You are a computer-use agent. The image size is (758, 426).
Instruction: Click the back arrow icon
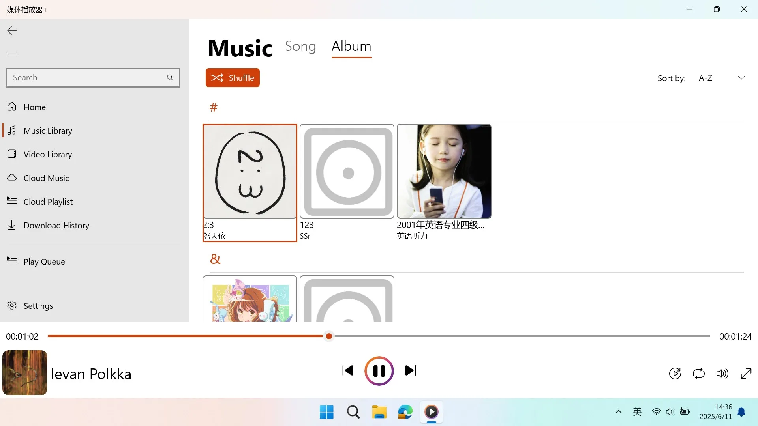point(12,31)
